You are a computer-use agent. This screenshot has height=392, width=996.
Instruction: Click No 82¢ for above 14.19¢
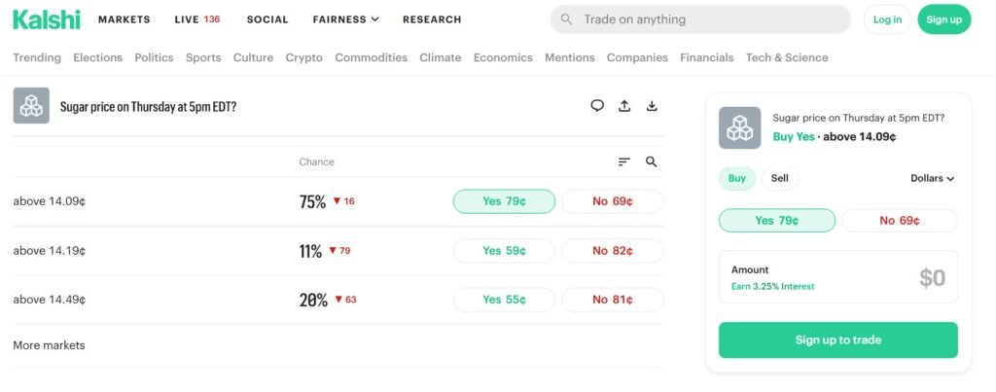click(x=613, y=251)
